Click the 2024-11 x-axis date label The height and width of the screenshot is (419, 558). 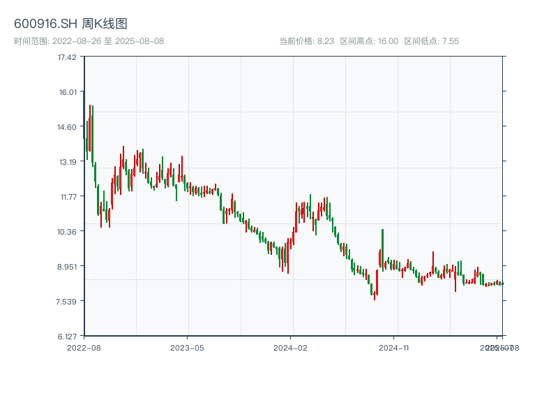[x=394, y=347]
